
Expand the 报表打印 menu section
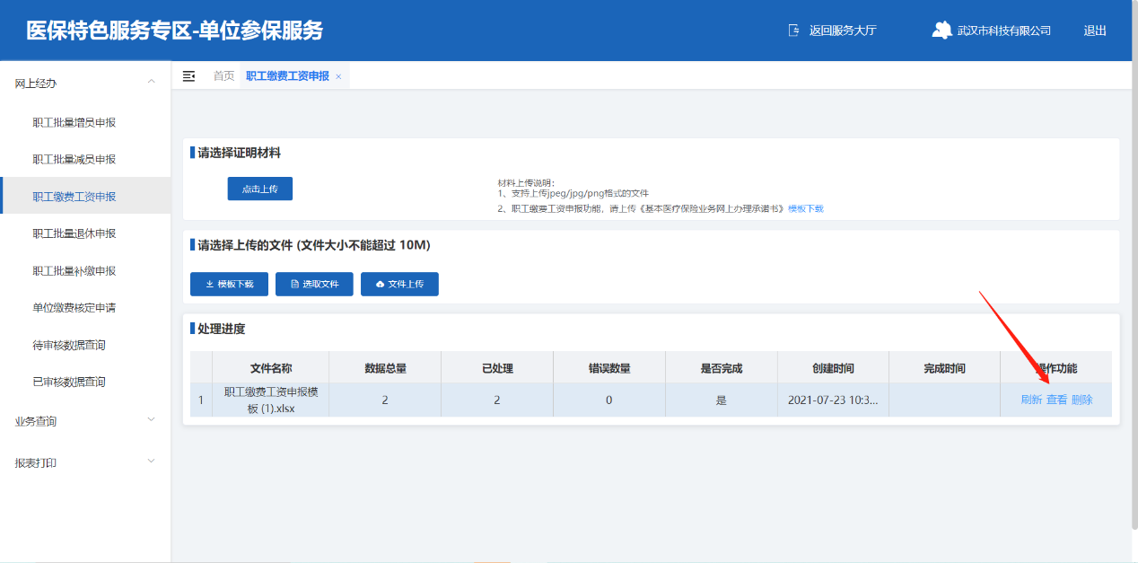coord(151,462)
